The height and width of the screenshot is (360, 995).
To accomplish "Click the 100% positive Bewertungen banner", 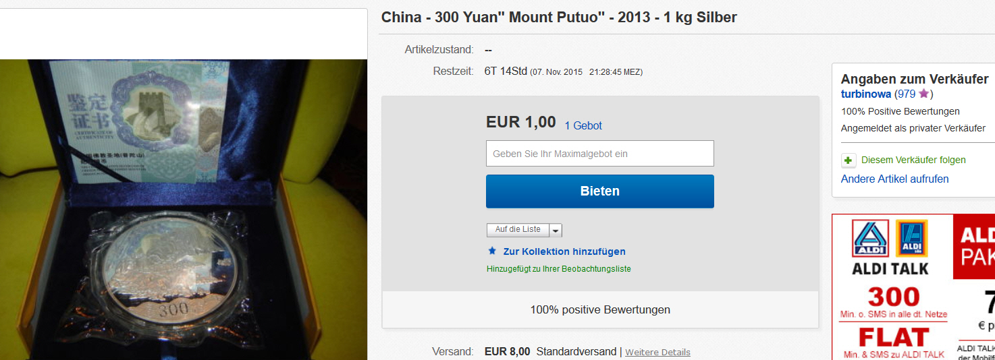I will point(600,310).
